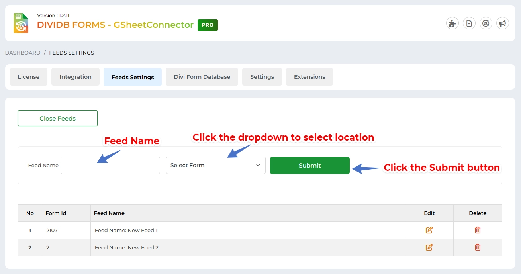521x274 pixels.
Task: Click the GSheetConnector logo icon
Action: 20,23
